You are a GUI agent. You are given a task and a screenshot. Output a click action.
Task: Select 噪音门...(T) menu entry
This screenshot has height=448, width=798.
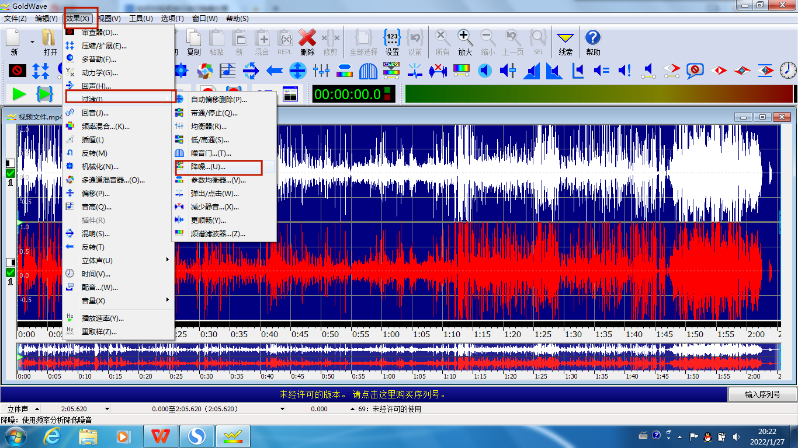click(224, 153)
